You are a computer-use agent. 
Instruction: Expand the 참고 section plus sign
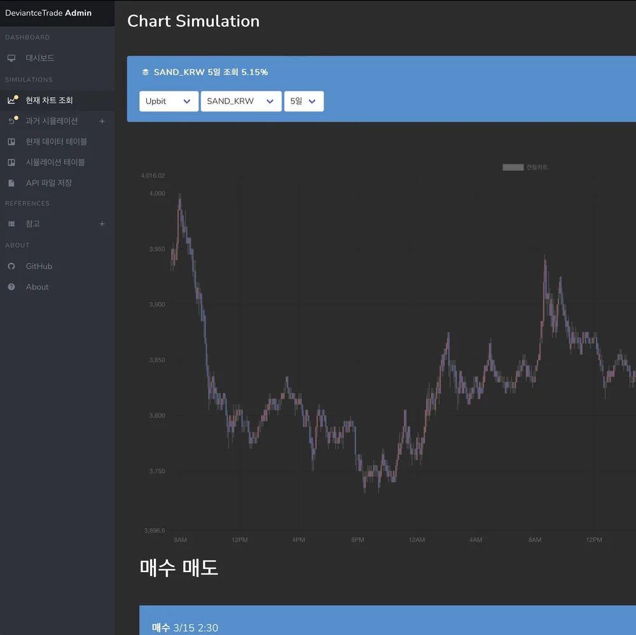(102, 224)
